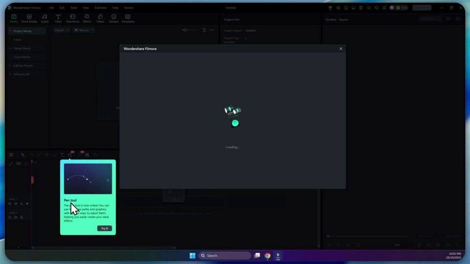Open the Import dropdown

[62, 30]
